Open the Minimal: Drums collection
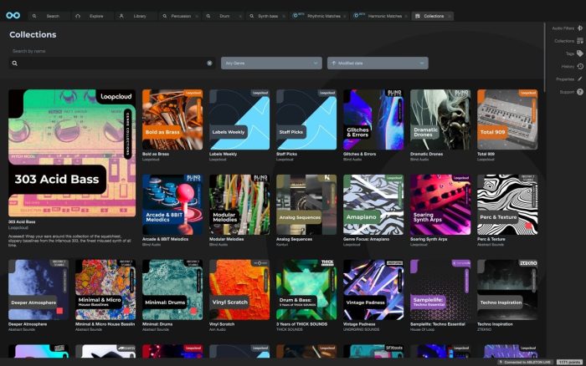The height and width of the screenshot is (366, 586). click(x=172, y=290)
